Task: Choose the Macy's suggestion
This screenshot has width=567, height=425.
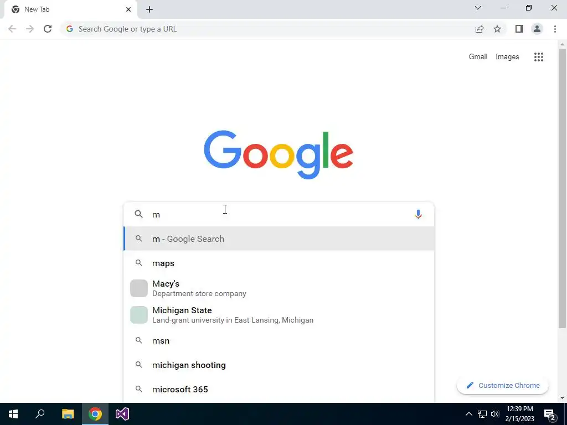Action: [x=279, y=288]
